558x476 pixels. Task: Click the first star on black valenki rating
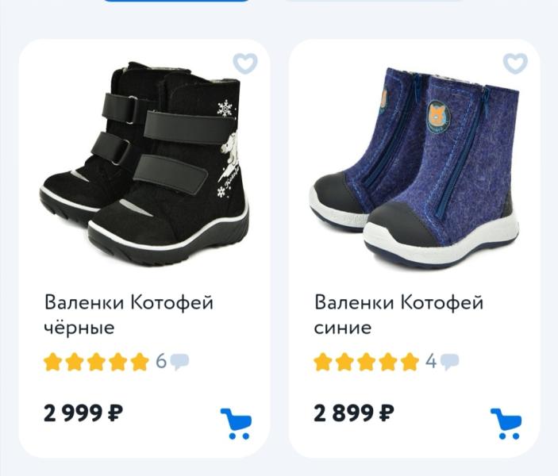click(52, 362)
